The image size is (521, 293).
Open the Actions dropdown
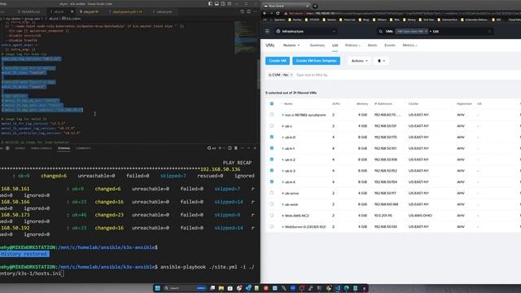[360, 61]
